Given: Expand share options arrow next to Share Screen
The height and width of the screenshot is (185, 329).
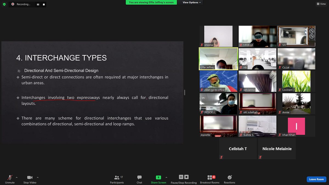Looking at the screenshot, I should tap(166, 178).
